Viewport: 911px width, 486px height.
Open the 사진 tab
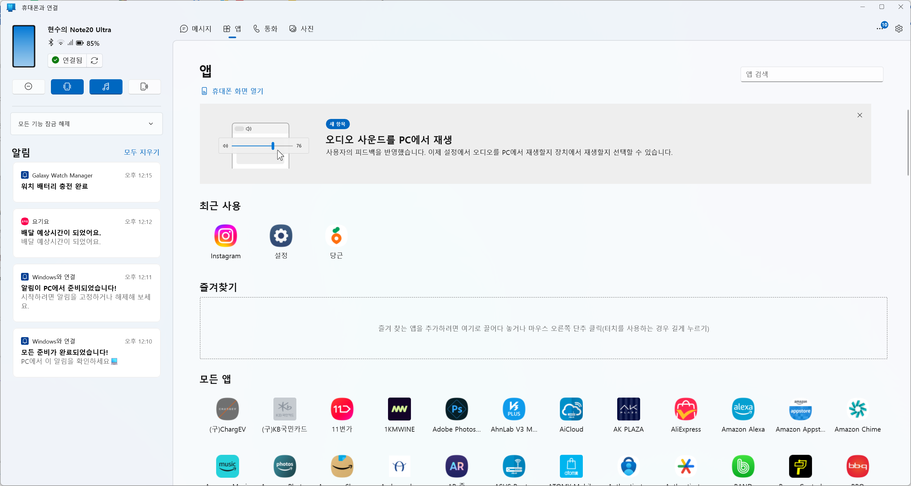coord(301,29)
